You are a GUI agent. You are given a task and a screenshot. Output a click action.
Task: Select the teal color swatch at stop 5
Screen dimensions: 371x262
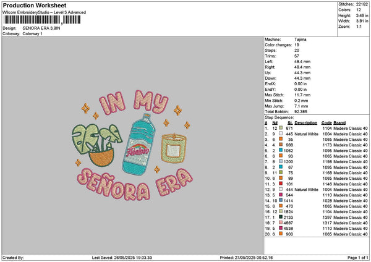point(280,150)
